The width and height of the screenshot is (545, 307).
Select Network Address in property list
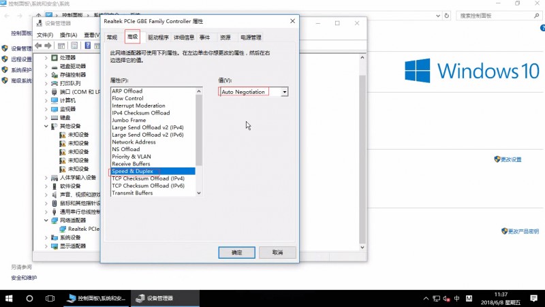tap(153, 142)
